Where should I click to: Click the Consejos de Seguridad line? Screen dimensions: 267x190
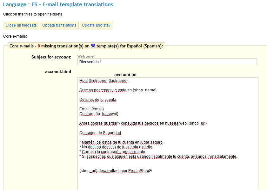click(x=100, y=133)
